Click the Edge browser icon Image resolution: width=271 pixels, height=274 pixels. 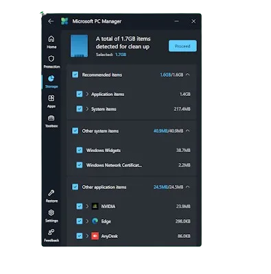click(x=95, y=221)
